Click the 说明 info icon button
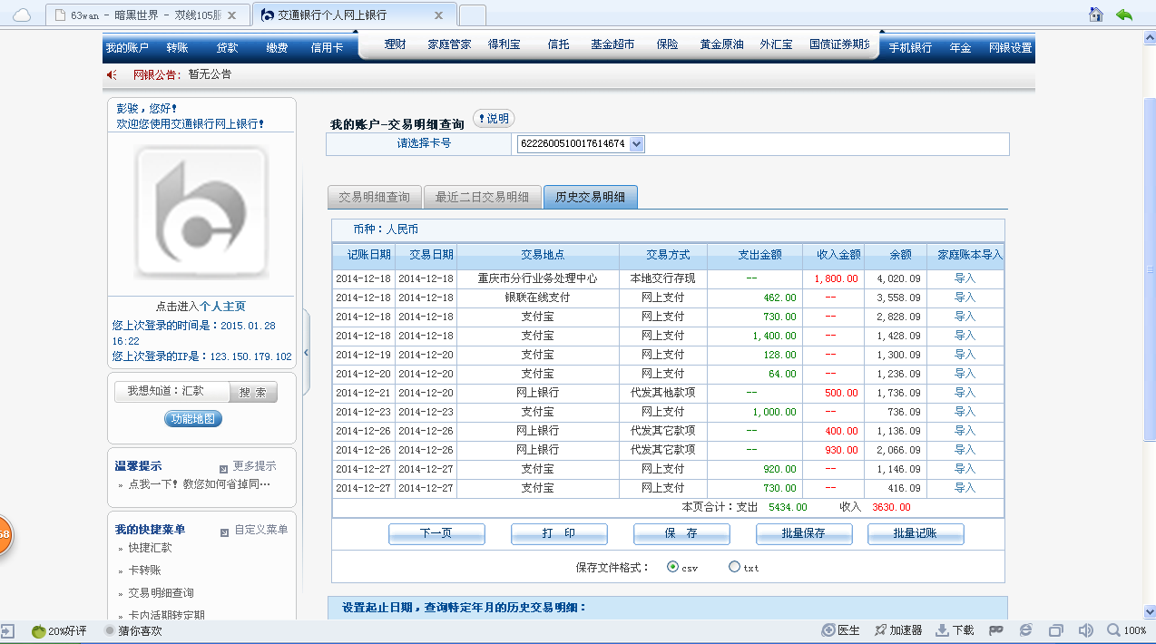Screen dimensions: 1156x644 [494, 119]
